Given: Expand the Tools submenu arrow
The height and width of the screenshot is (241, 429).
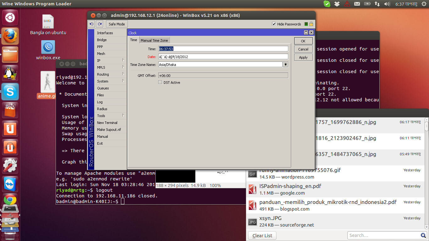Looking at the screenshot, I should 123,115.
